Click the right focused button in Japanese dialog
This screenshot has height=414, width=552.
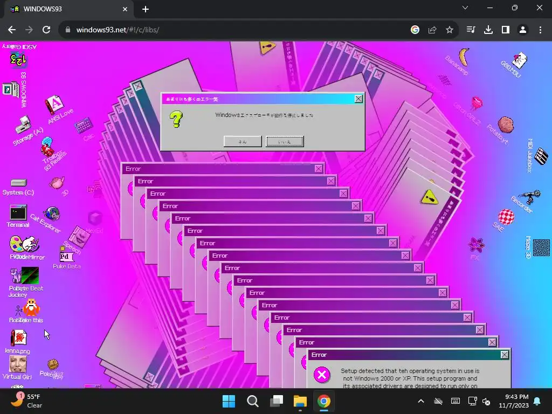click(285, 142)
